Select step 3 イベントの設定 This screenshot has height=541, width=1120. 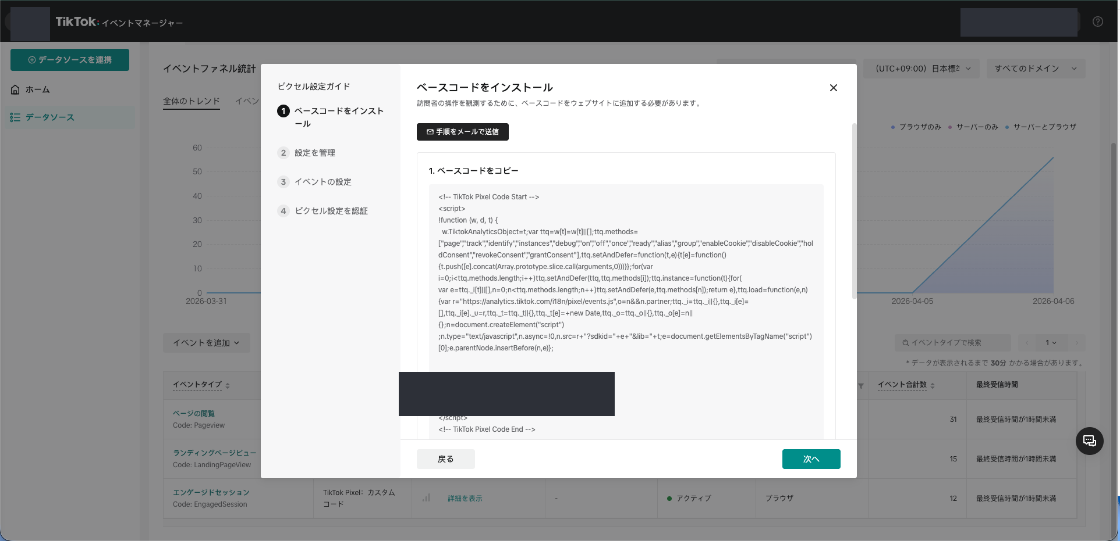click(x=322, y=182)
